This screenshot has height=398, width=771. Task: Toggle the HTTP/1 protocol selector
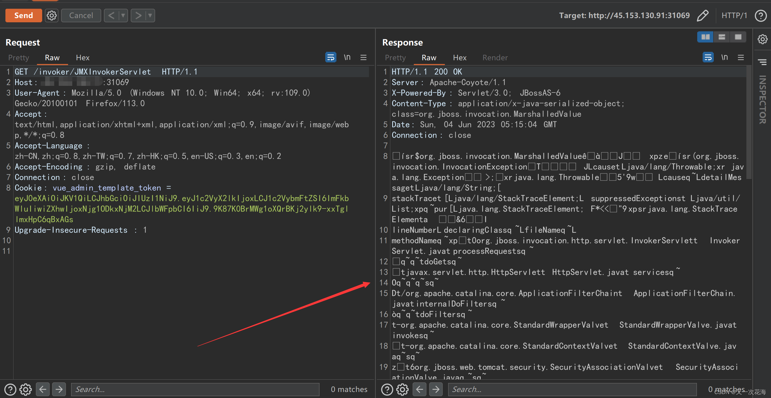coord(734,15)
